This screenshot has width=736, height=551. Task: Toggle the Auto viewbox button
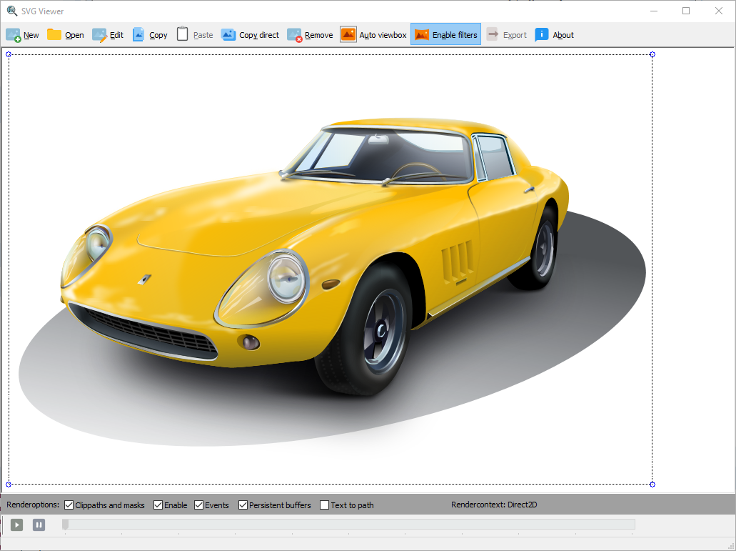[373, 35]
